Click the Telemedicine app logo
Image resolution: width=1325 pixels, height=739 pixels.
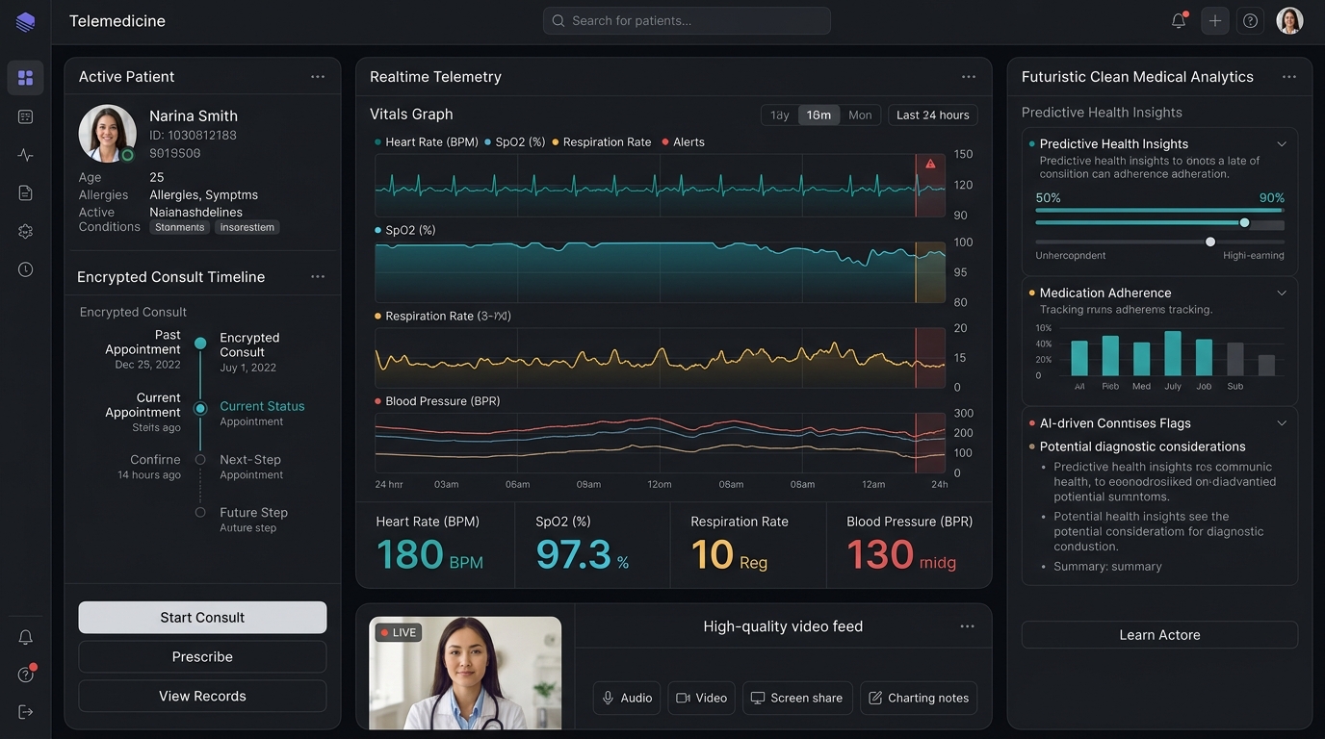(25, 21)
